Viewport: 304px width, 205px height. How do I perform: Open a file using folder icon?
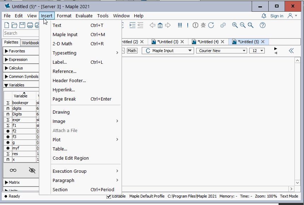[x=14, y=25]
